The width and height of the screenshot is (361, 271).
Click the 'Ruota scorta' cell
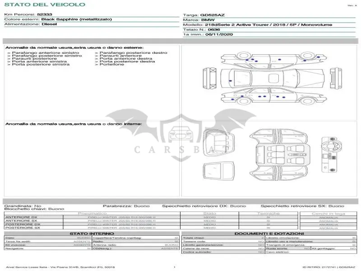click(x=288, y=248)
